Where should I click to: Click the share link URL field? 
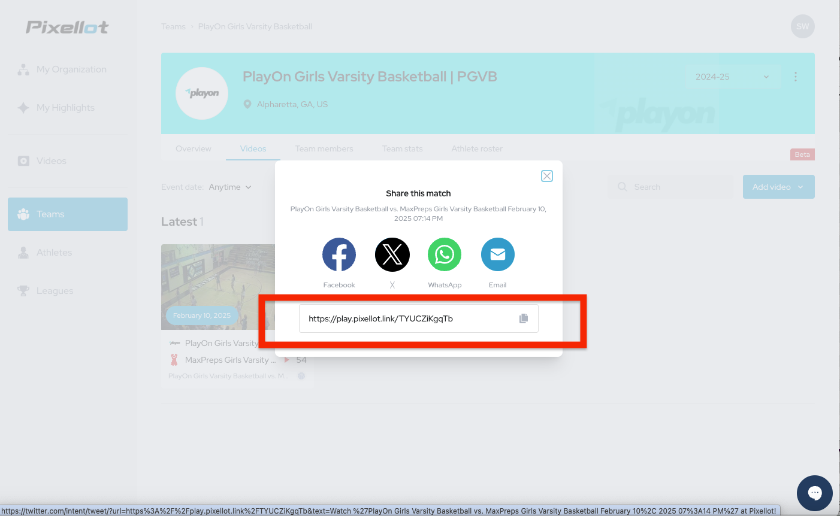click(419, 318)
